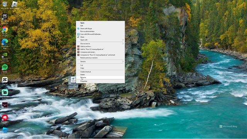Select the Microsoft Edge desktop icon
This screenshot has height=139, width=247.
click(5, 42)
